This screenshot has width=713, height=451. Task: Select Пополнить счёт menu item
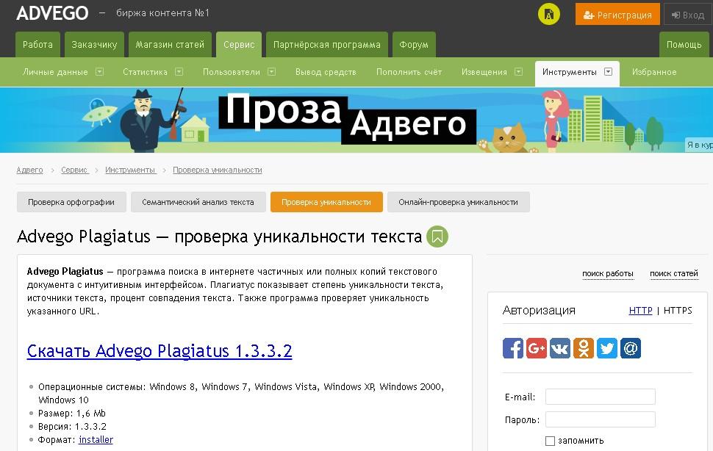point(409,72)
